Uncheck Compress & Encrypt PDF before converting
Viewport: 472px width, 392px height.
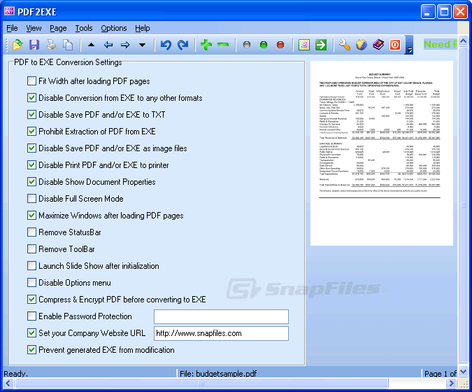coord(31,299)
